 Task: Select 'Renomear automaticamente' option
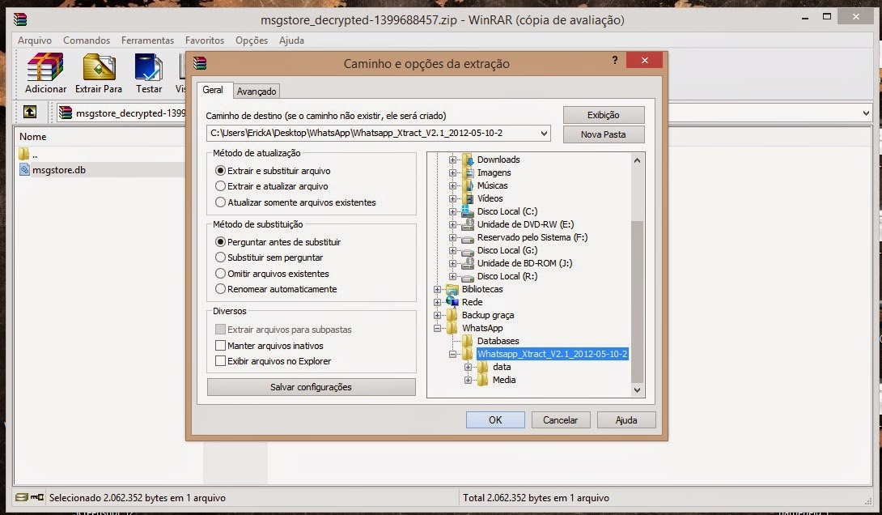[220, 289]
